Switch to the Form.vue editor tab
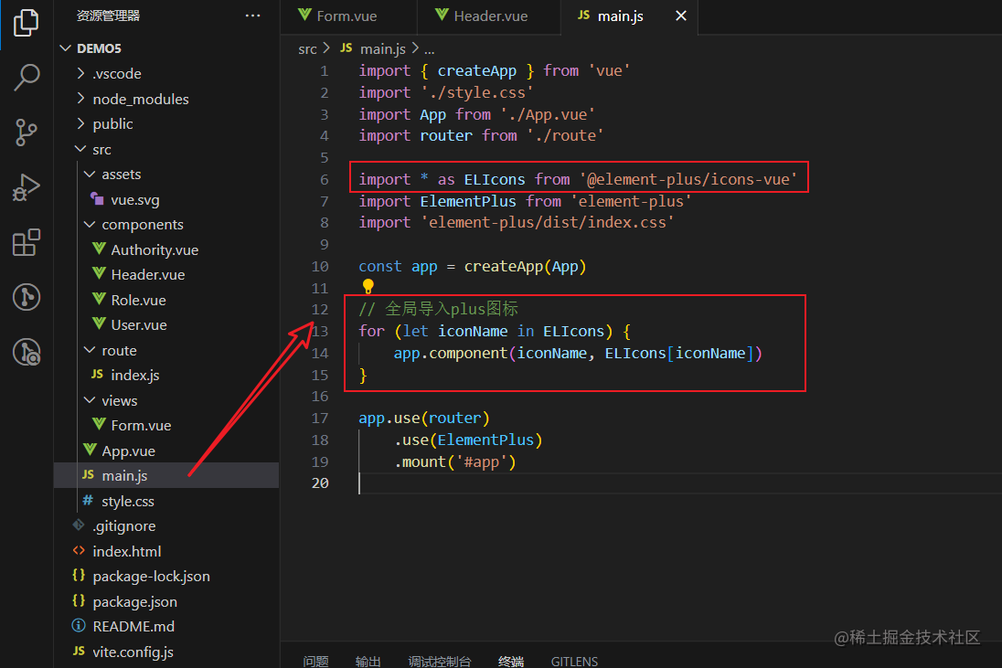This screenshot has height=668, width=1002. click(347, 16)
